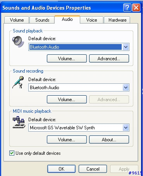Click the speaker icon in Sound playback
Screen dimensions: 143x176
tap(18, 42)
